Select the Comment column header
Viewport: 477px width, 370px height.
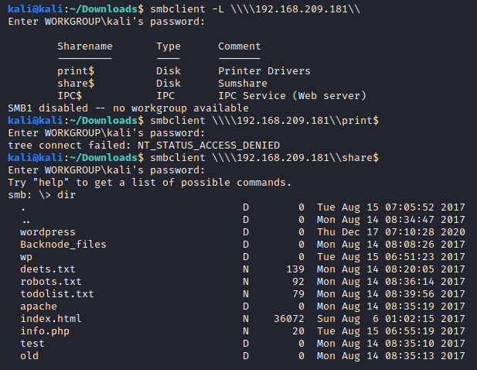pyautogui.click(x=240, y=46)
